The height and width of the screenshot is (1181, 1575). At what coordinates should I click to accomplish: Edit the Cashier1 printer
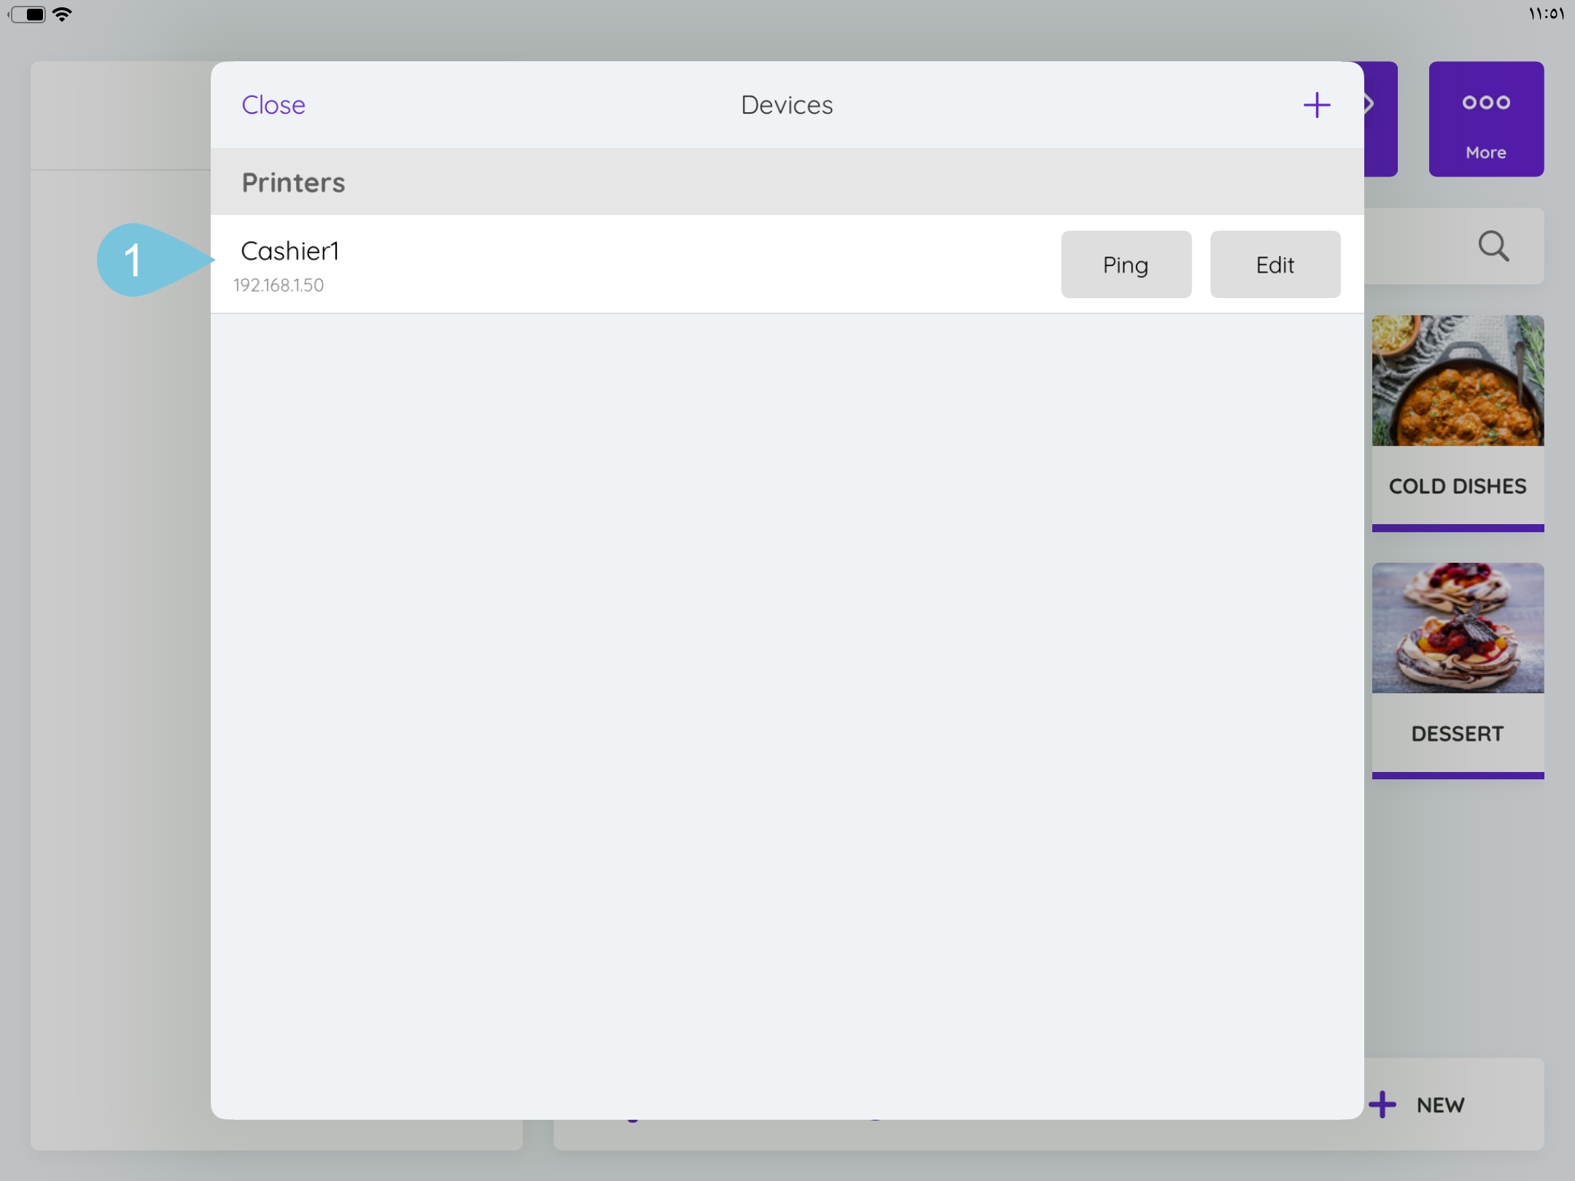(x=1275, y=265)
